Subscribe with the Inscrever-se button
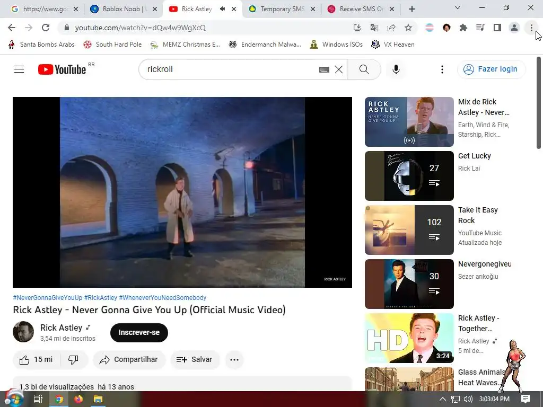543x407 pixels. click(x=139, y=333)
